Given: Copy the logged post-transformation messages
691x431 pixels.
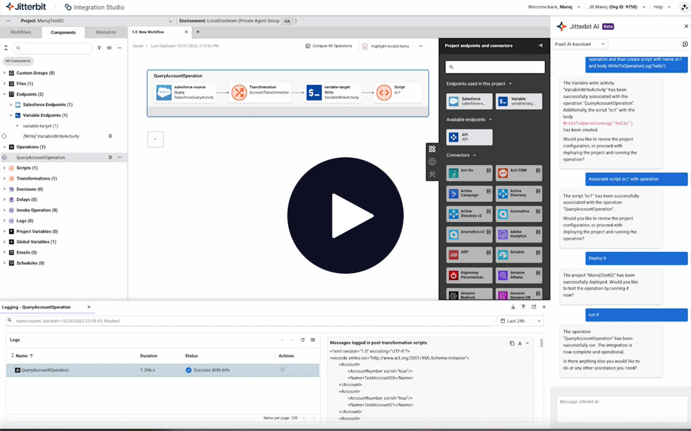Looking at the screenshot, I should [x=512, y=343].
